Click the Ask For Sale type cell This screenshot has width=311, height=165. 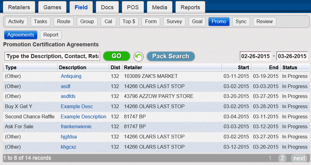click(19, 127)
